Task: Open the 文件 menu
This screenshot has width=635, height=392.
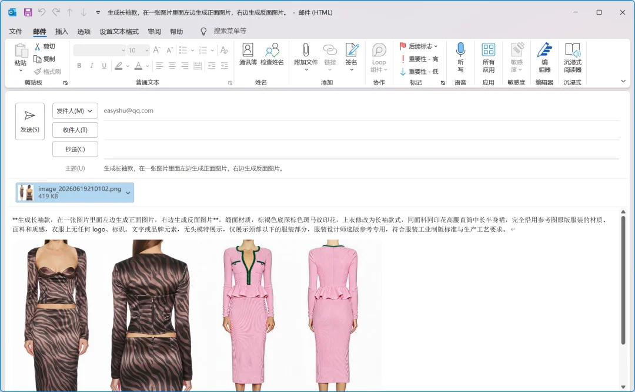Action: (x=15, y=32)
